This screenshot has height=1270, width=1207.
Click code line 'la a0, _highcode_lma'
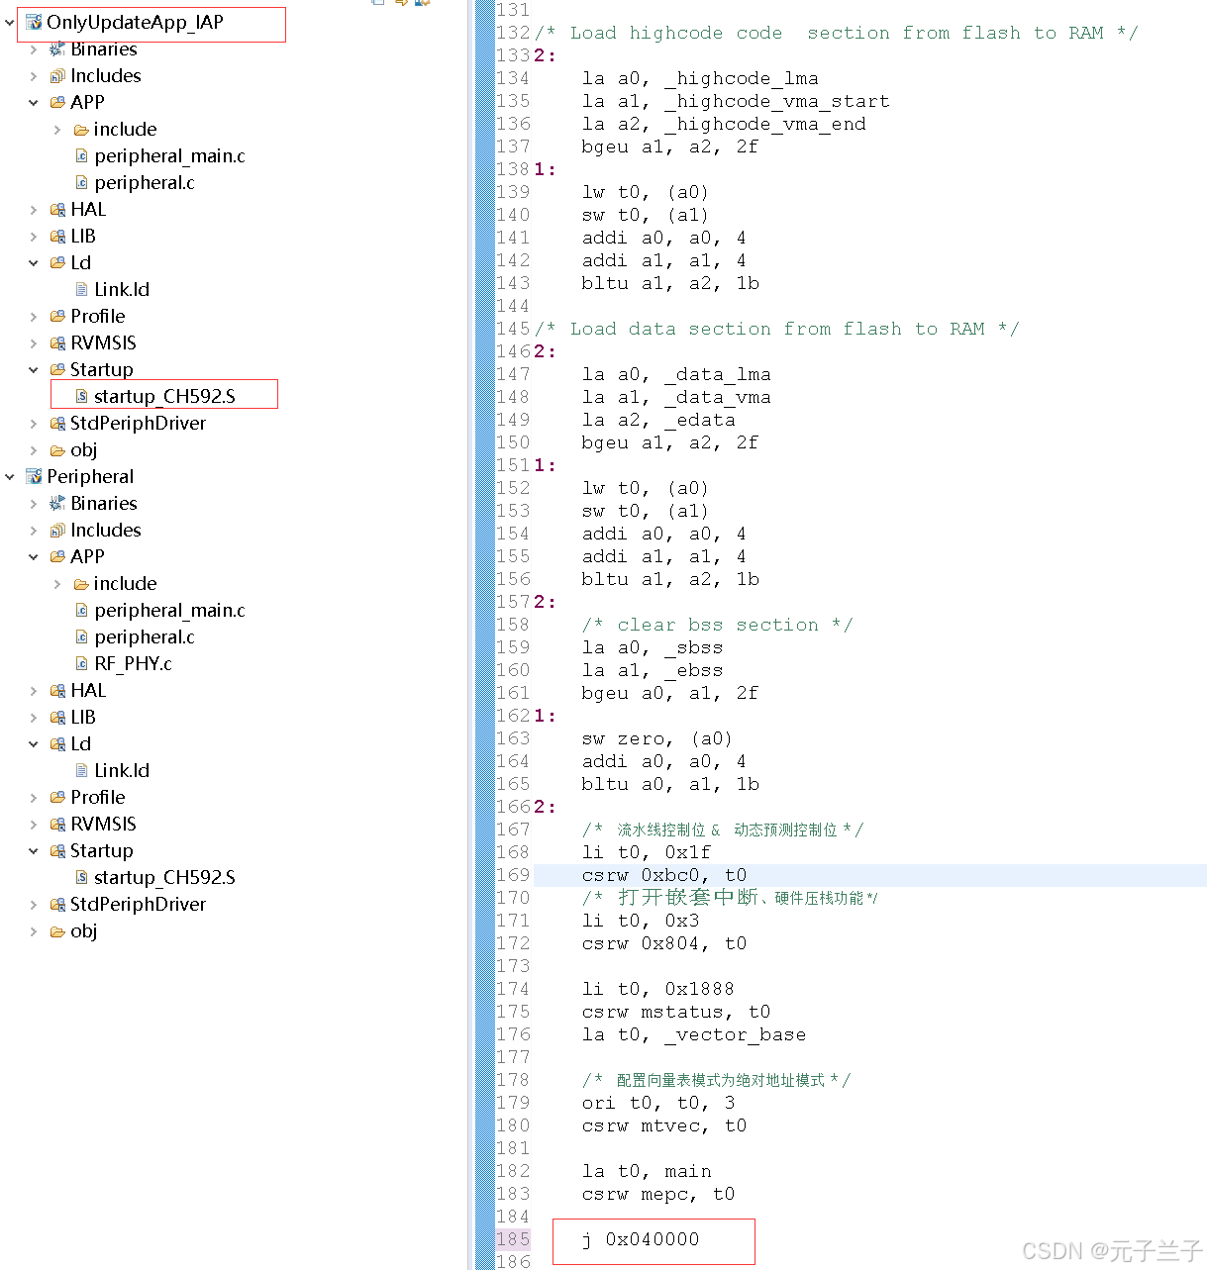click(x=700, y=78)
